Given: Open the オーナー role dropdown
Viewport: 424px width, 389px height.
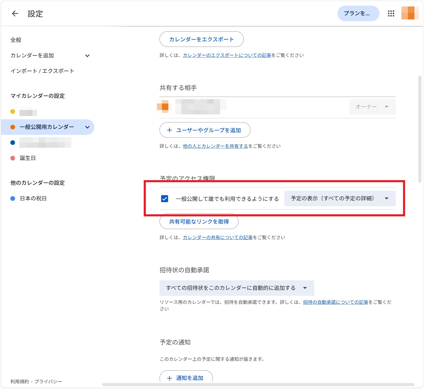Looking at the screenshot, I should tap(372, 107).
